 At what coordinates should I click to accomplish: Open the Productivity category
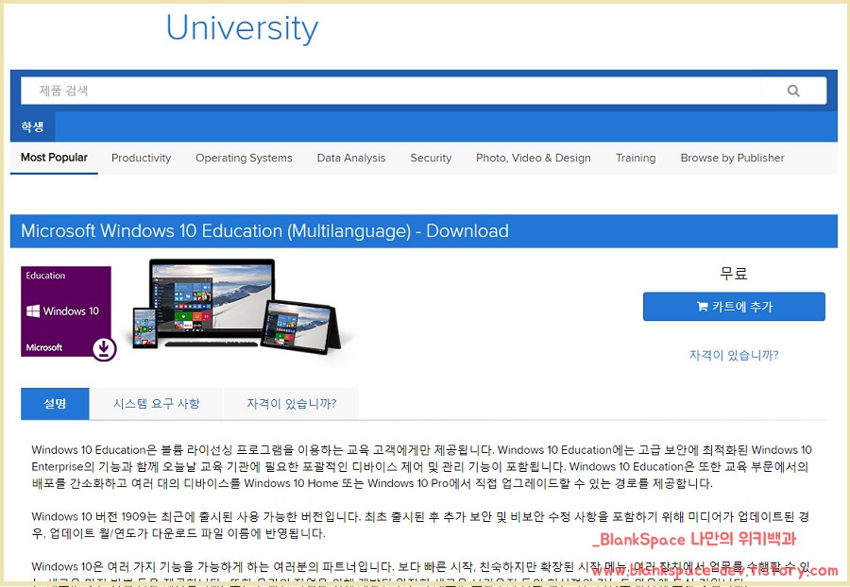141,159
